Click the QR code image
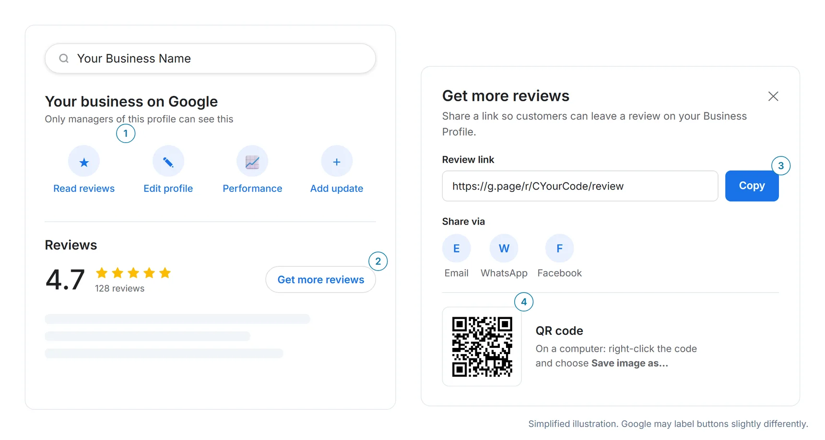825x440 pixels. point(482,346)
